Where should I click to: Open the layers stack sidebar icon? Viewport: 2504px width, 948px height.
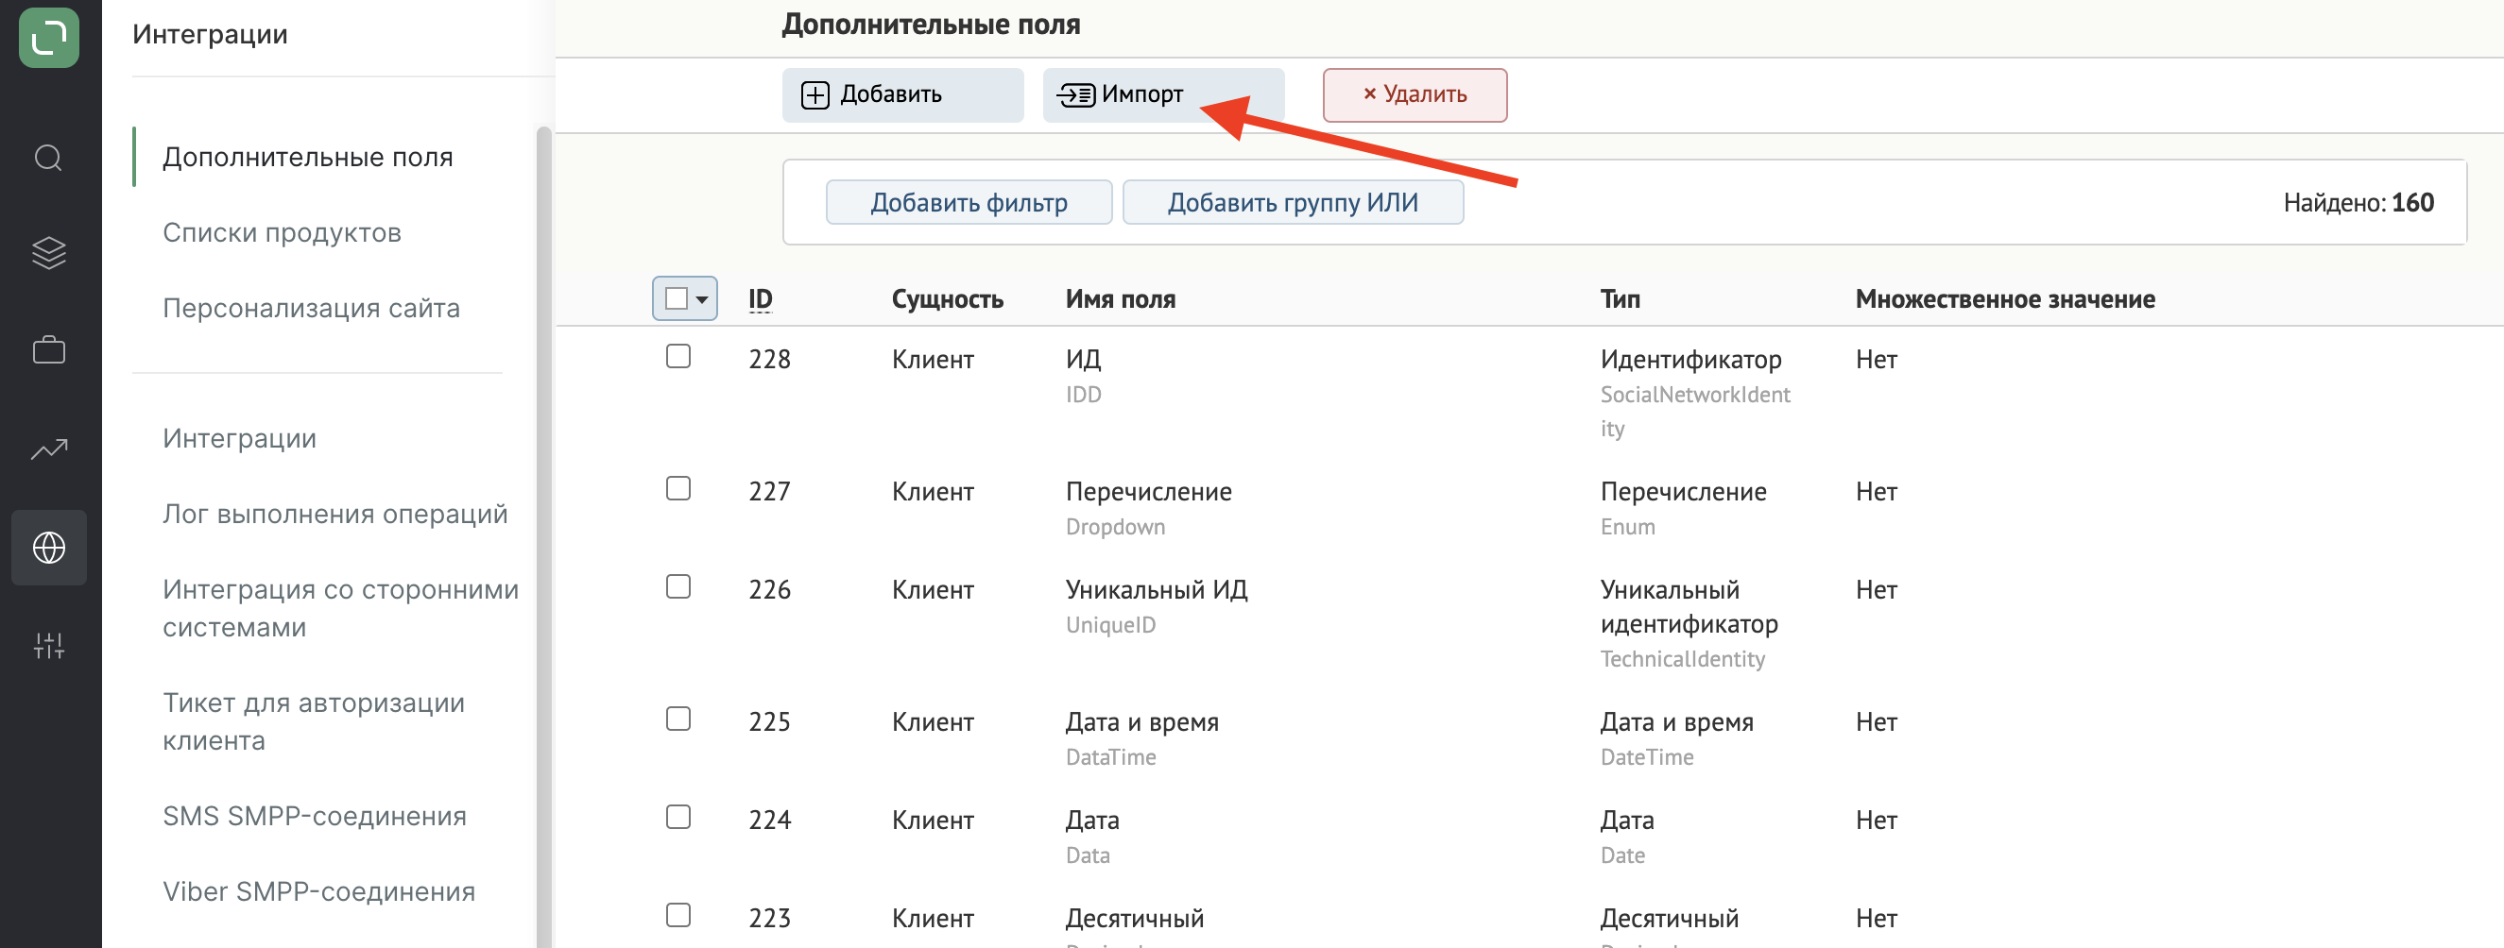point(48,252)
